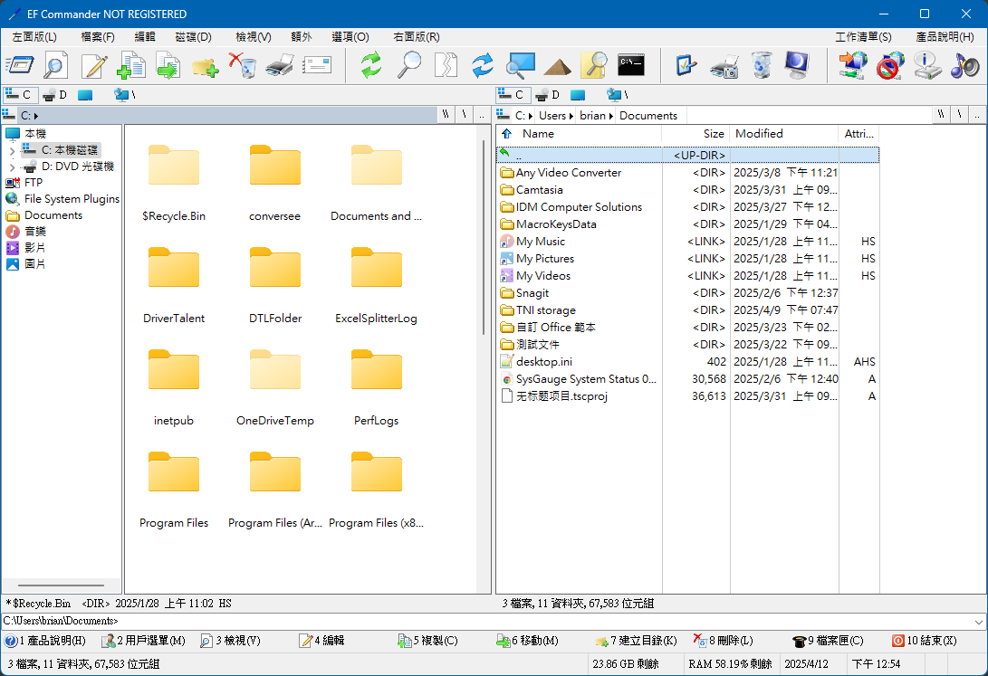Expand the C: 本機磁碟 tree node
This screenshot has height=676, width=988.
coord(12,150)
